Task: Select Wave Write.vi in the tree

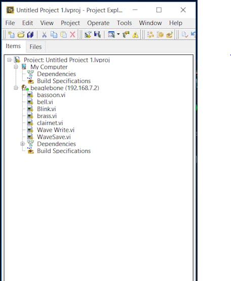Action: click(56, 130)
